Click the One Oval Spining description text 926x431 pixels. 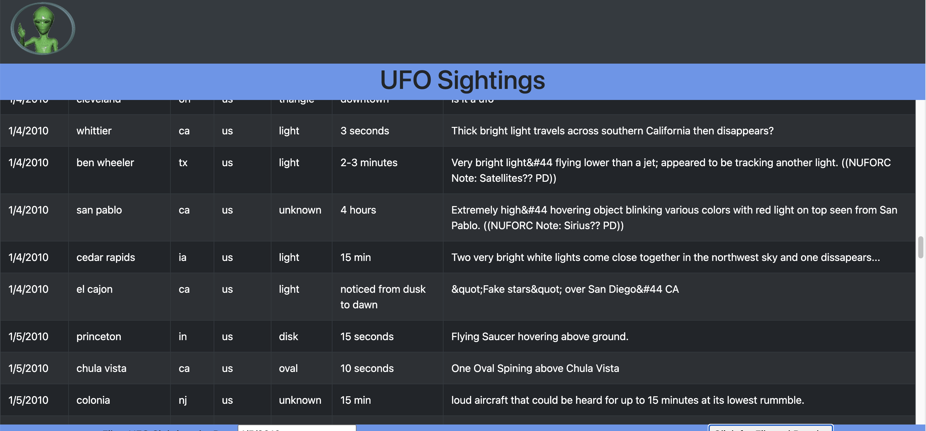coord(535,368)
